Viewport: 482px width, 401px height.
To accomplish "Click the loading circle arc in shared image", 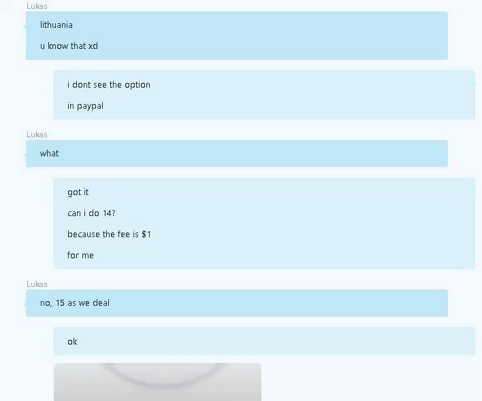I will 165,376.
